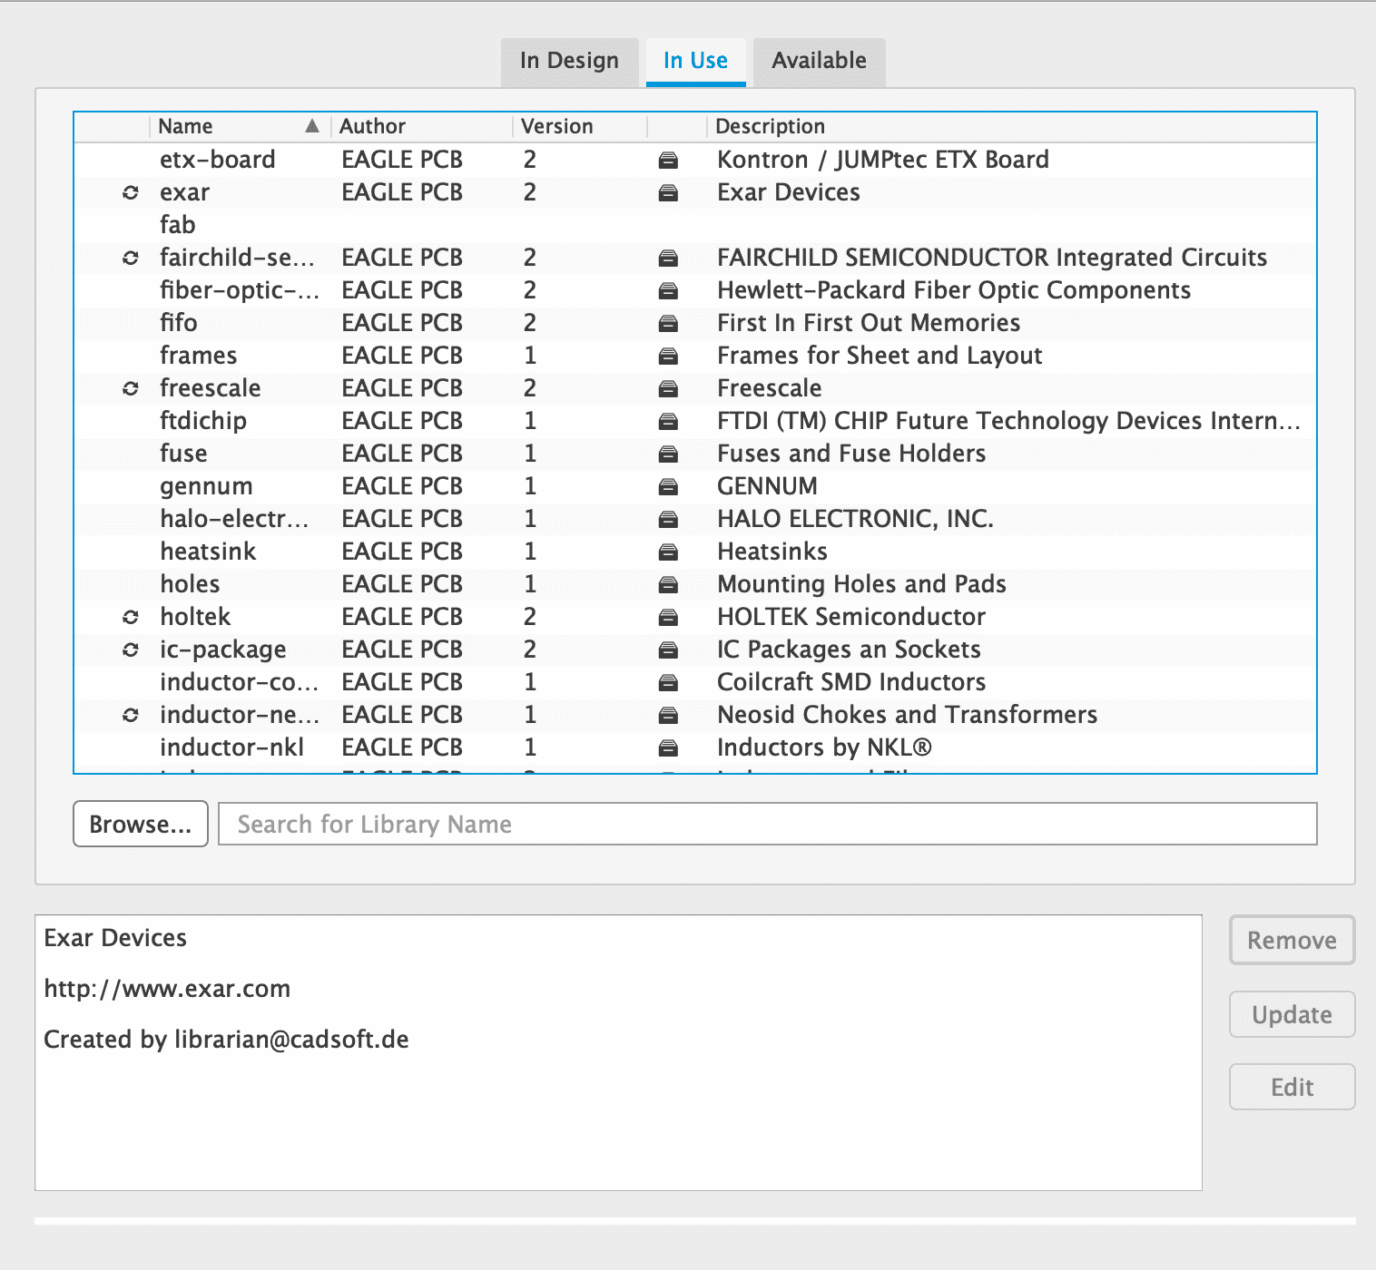Screen dimensions: 1376x1270
Task: Click the library icon in the Freescale row
Action: click(668, 389)
